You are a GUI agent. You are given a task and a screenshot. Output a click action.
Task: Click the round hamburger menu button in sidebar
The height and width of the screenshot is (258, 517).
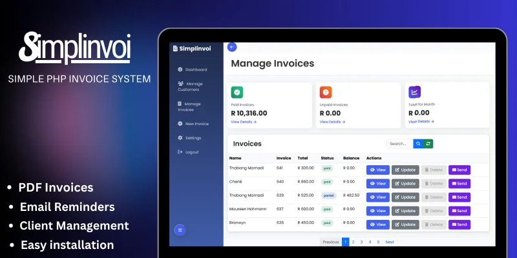(x=180, y=230)
